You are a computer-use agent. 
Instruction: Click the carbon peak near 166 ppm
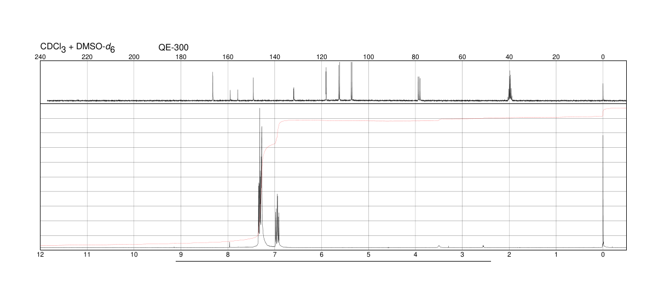[x=212, y=86]
